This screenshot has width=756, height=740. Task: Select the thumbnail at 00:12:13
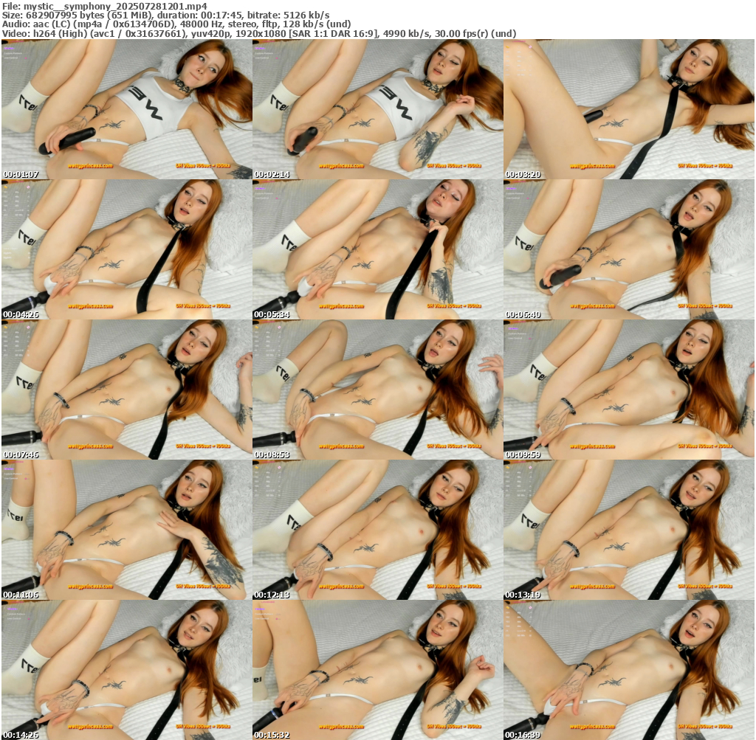[x=378, y=530]
